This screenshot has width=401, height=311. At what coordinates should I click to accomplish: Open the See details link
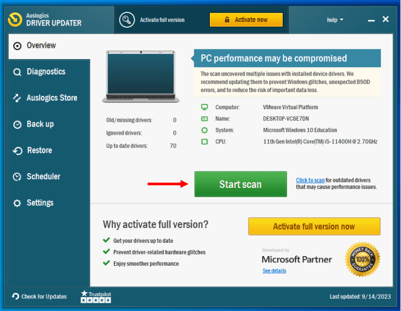click(274, 271)
